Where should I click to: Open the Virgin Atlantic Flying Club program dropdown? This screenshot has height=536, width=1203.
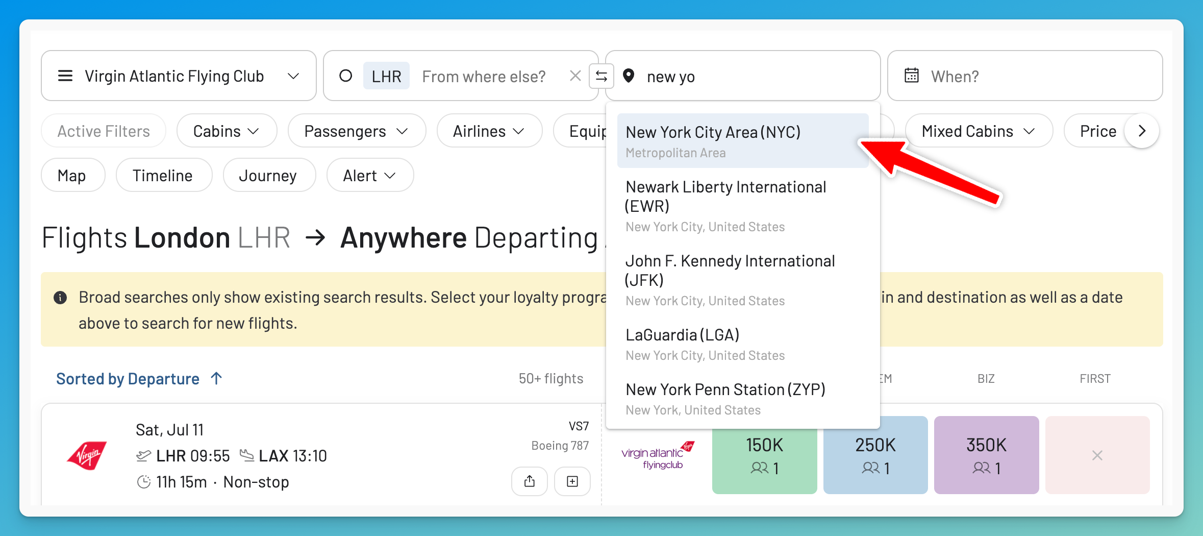[179, 76]
